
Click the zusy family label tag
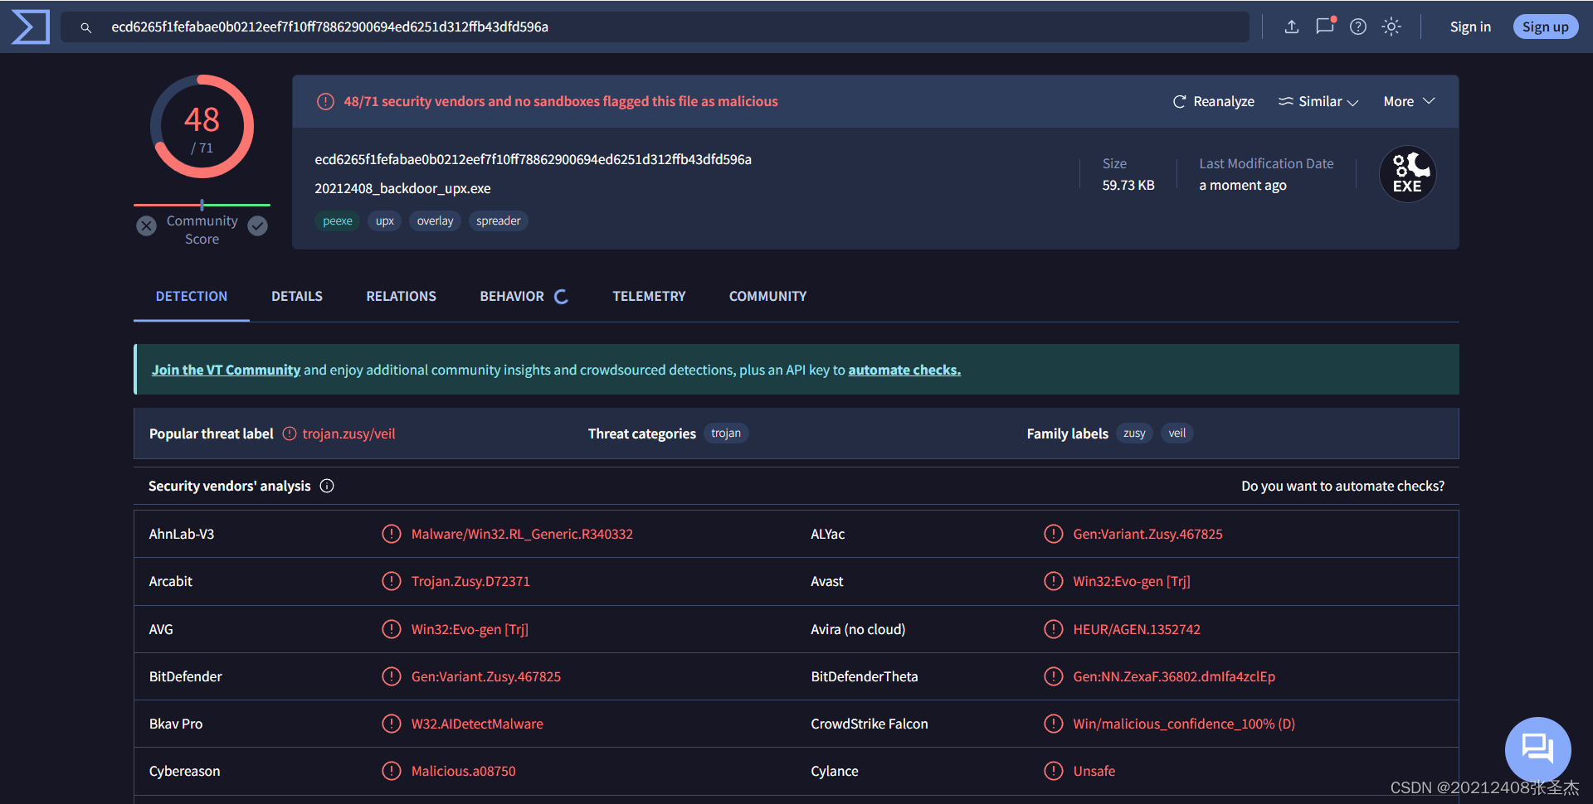pyautogui.click(x=1134, y=433)
